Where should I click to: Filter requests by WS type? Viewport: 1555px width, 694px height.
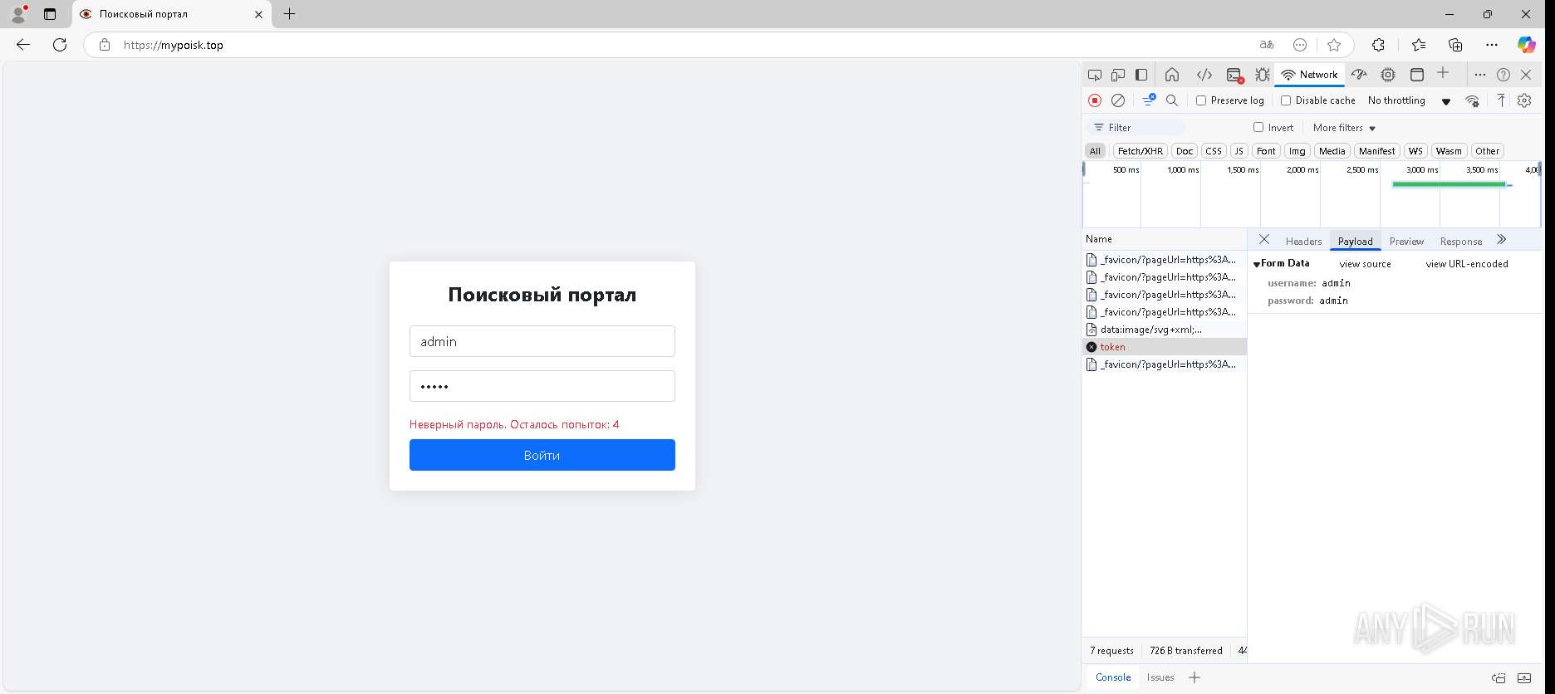[1415, 151]
